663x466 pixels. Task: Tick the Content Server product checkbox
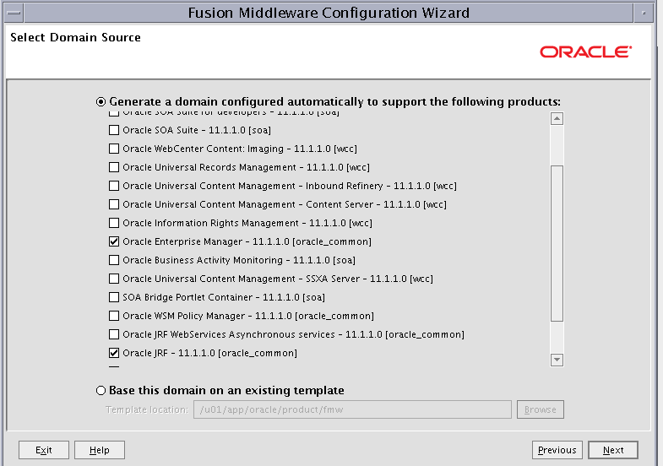click(114, 204)
